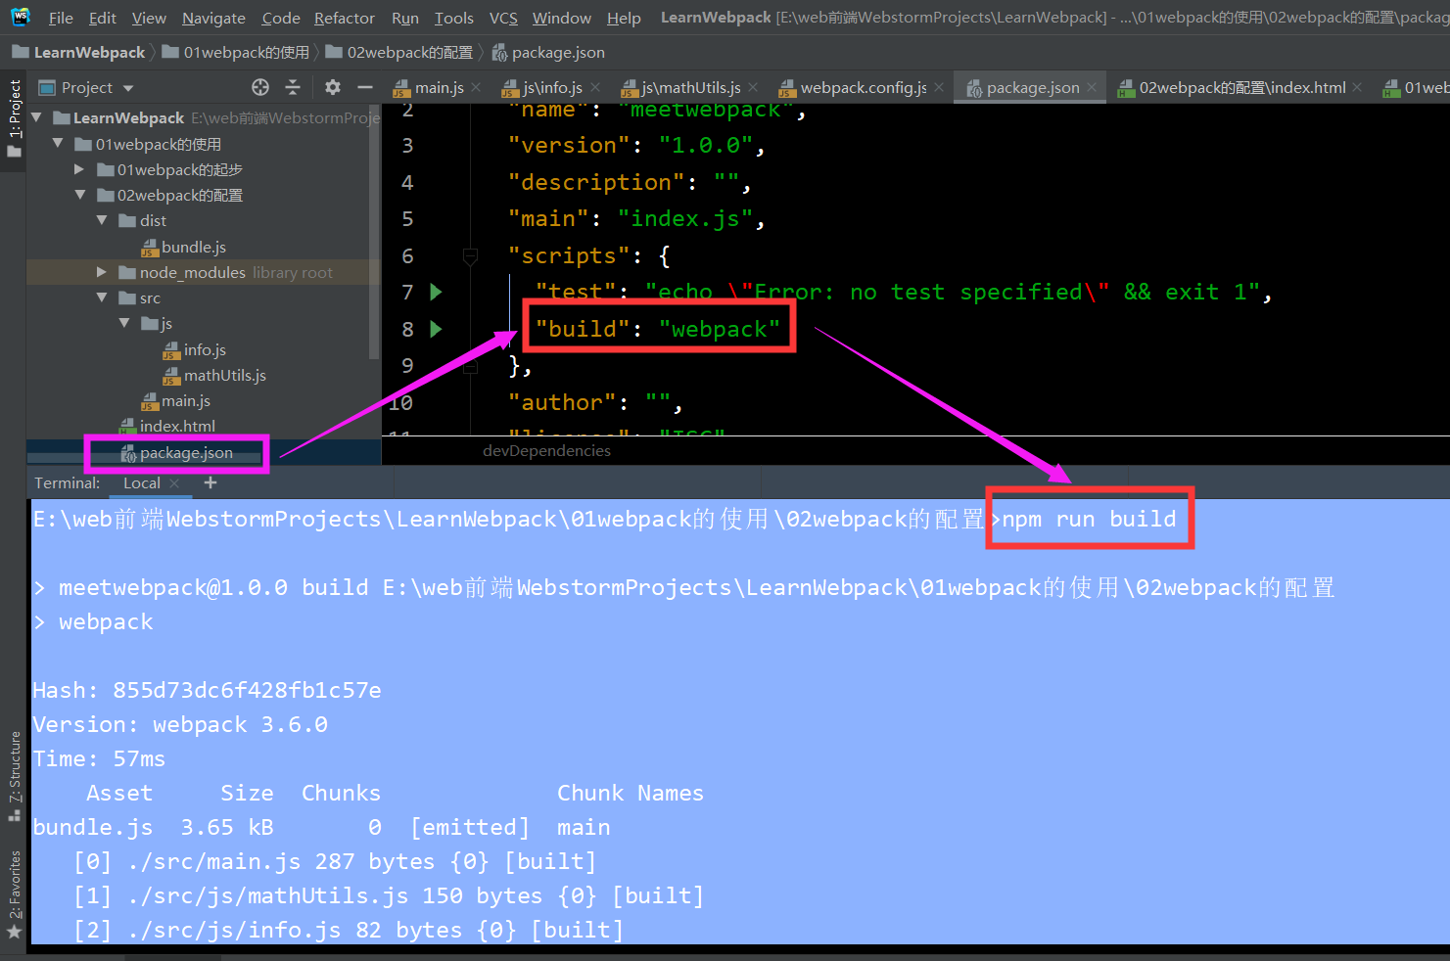Close the js\mathUtils.js tab
Viewport: 1450px width, 961px height.
pos(753,87)
